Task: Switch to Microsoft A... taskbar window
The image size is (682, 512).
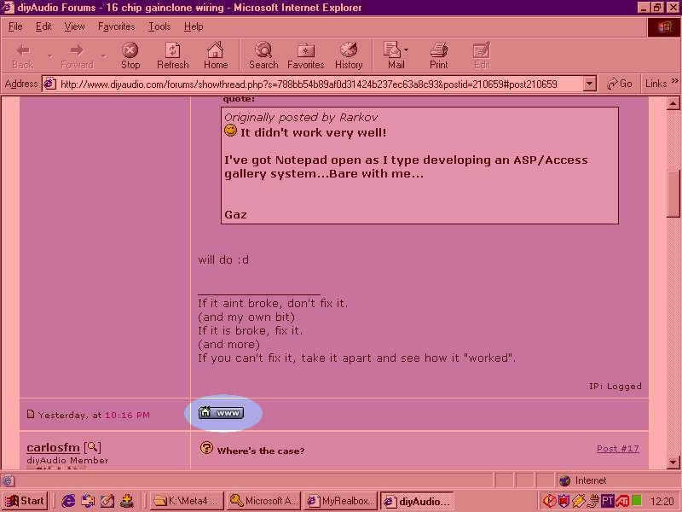Action: click(264, 501)
